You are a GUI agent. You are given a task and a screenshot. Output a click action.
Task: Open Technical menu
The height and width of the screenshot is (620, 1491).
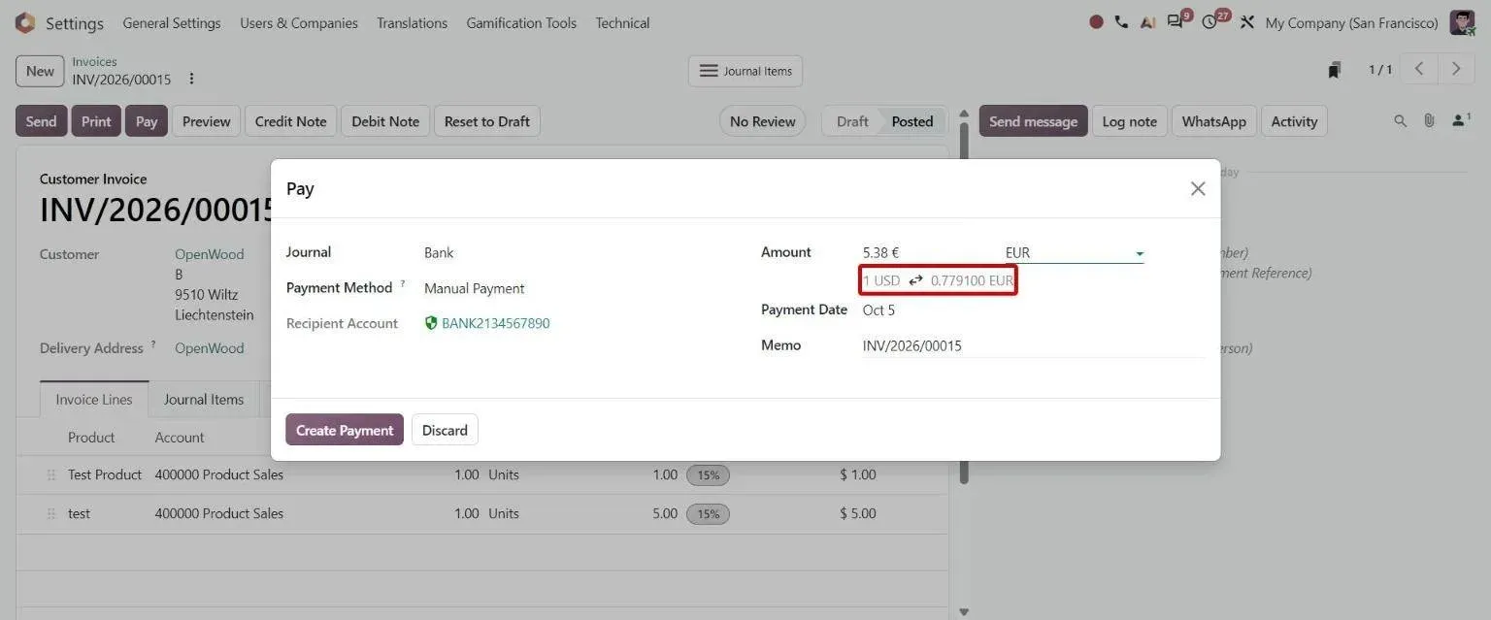[622, 22]
